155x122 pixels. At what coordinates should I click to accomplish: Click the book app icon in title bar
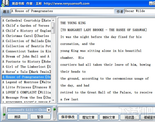[x=5, y=3]
